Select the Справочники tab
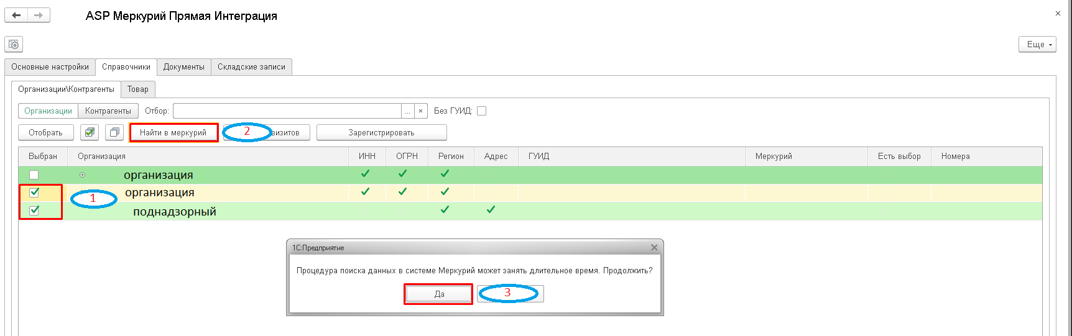This screenshot has height=336, width=1072. 126,66
